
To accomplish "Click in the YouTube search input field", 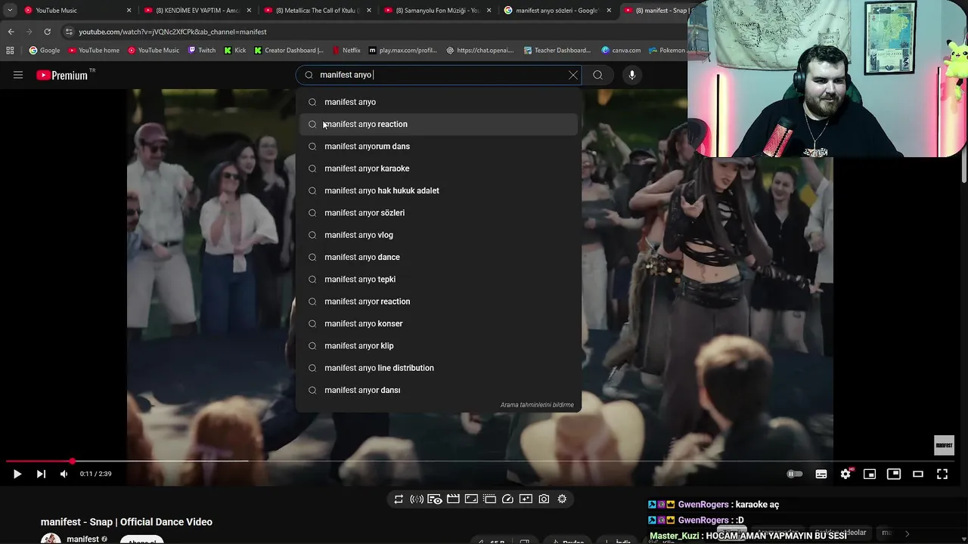I will click(440, 75).
